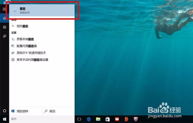Open File Explorer from taskbar
Screen dimensions: 193x123
pyautogui.click(x=98, y=119)
